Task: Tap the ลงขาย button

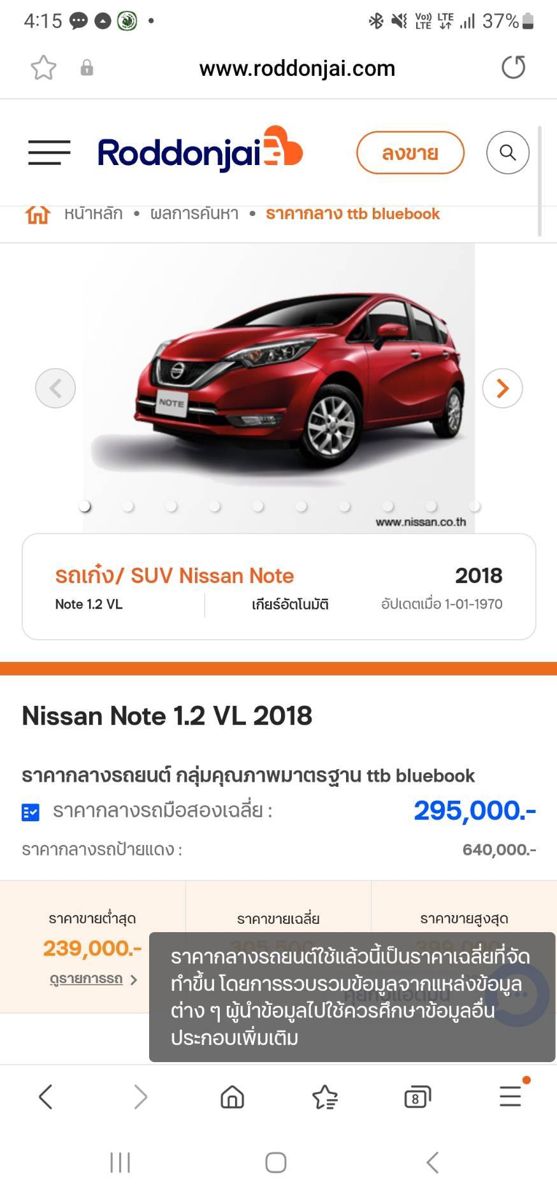Action: (x=410, y=153)
